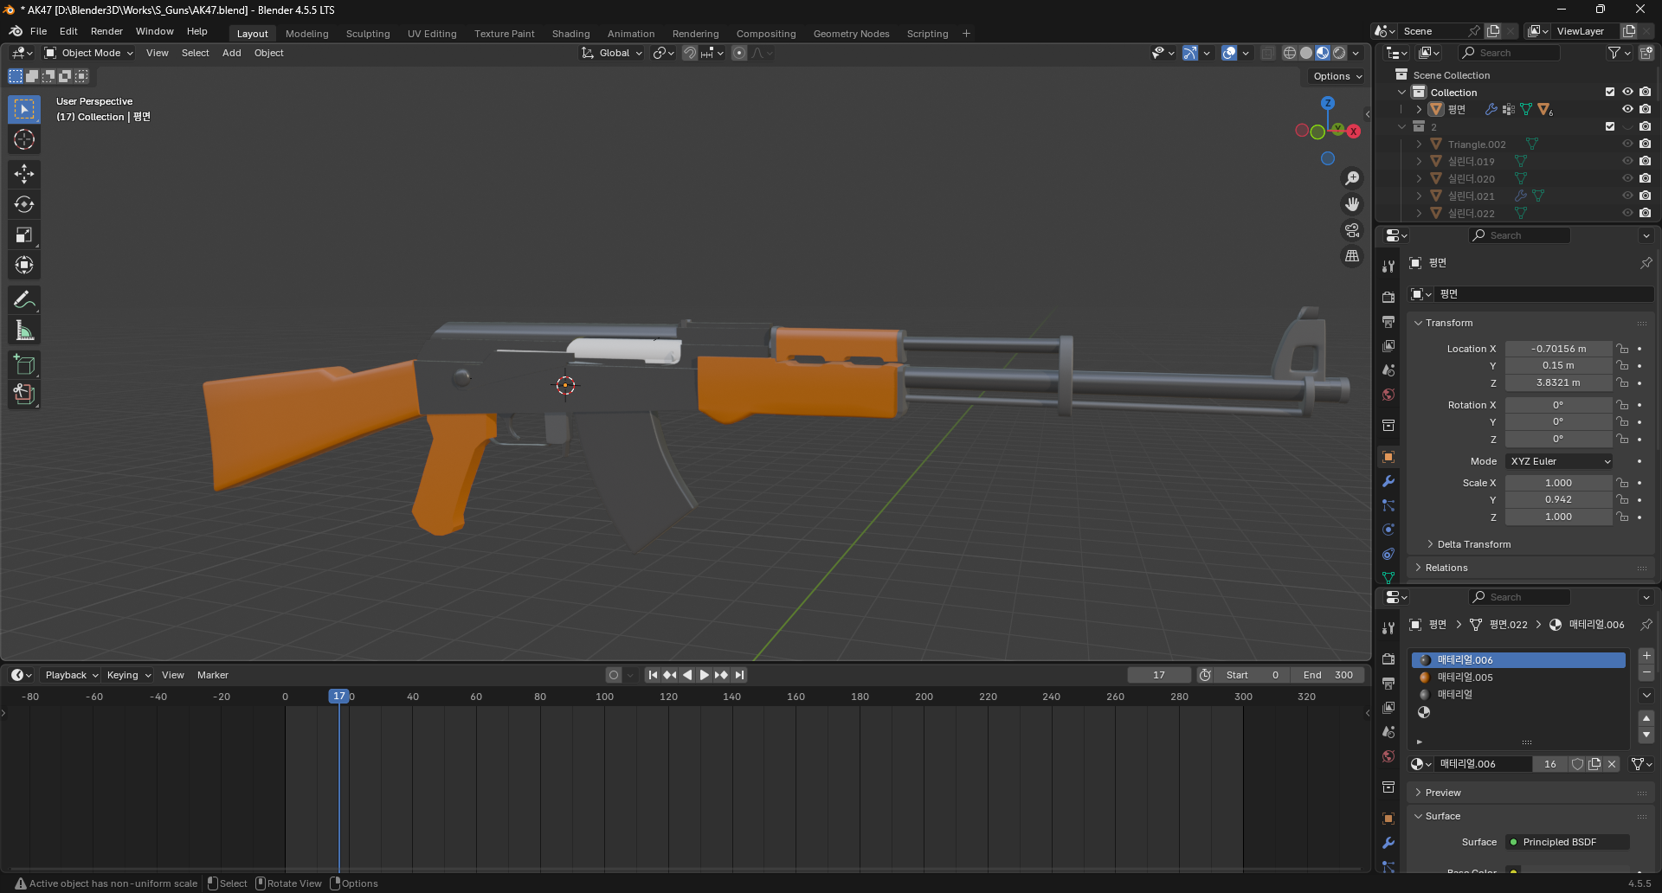This screenshot has width=1662, height=893.
Task: Open Playback menu in timeline
Action: coord(71,675)
